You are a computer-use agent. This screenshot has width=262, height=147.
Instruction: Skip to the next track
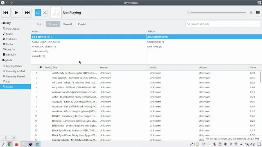[27, 13]
